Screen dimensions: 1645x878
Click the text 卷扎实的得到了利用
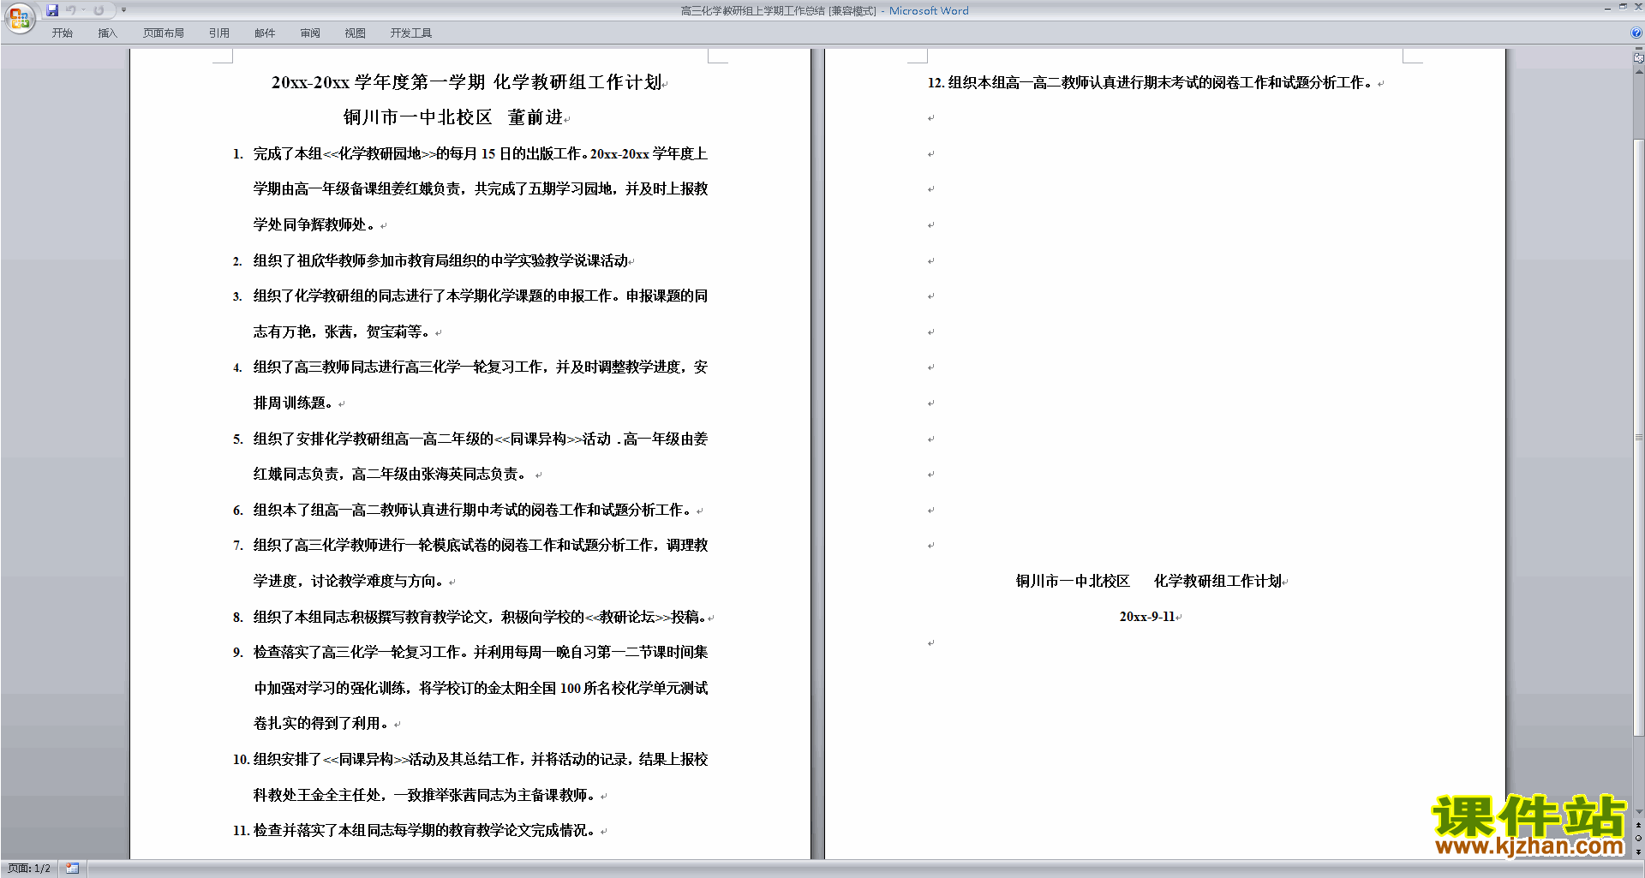click(x=323, y=723)
